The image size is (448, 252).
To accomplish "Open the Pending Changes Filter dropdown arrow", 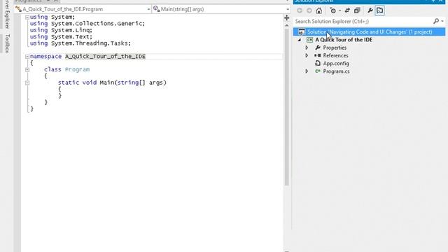I will (339, 11).
